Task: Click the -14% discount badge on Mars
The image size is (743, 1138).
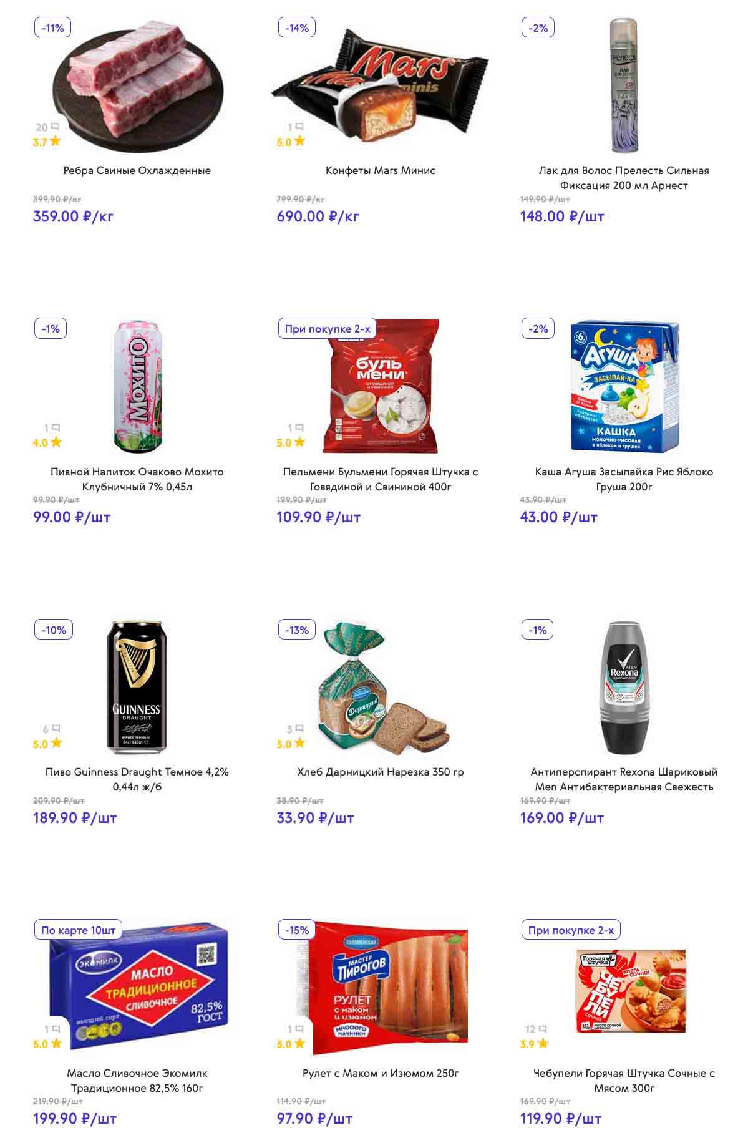Action: tap(297, 28)
